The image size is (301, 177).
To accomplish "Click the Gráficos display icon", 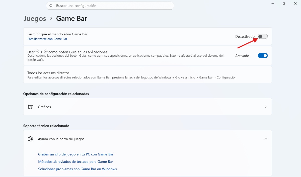I will coord(30,107).
